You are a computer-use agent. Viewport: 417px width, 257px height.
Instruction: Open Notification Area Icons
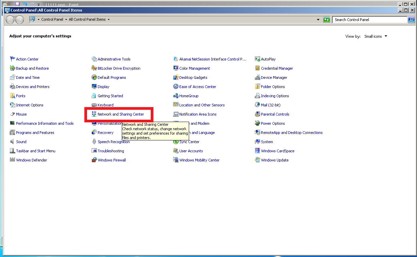pos(198,114)
